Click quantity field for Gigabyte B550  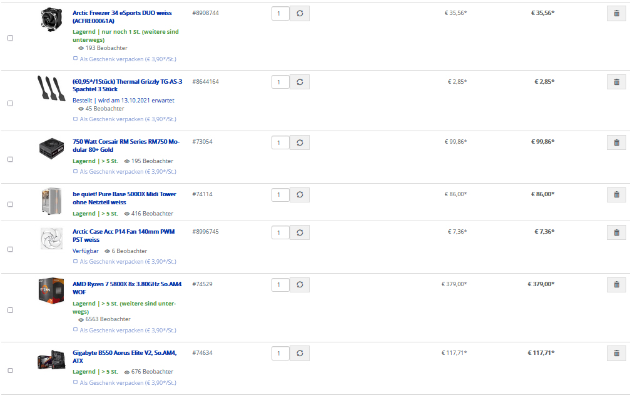tap(280, 353)
